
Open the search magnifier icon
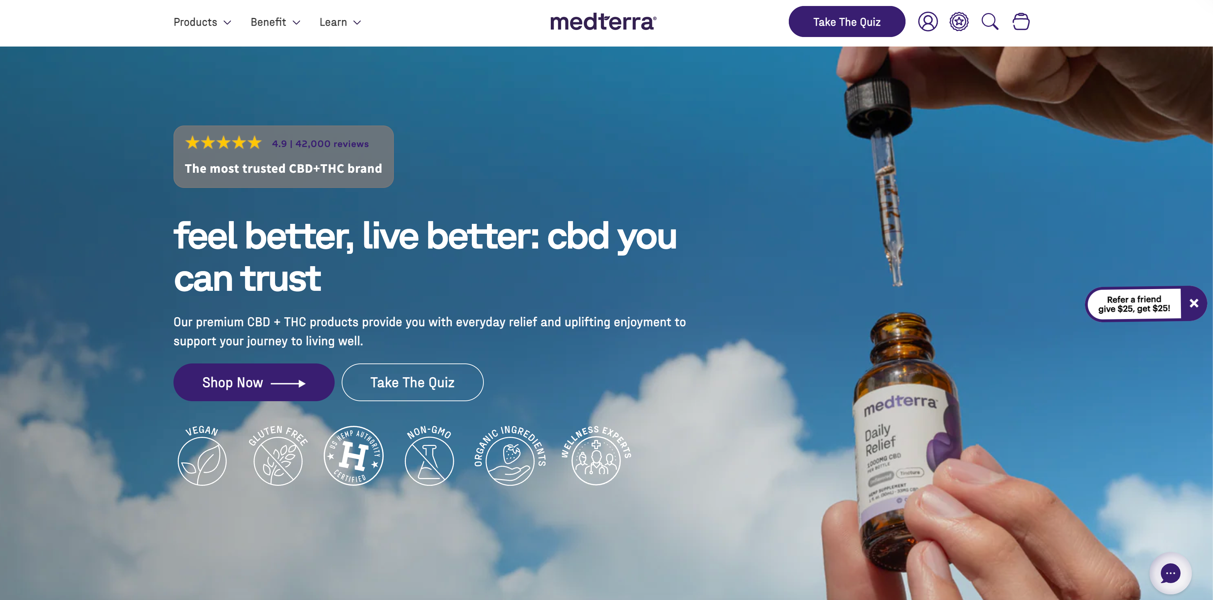[989, 22]
